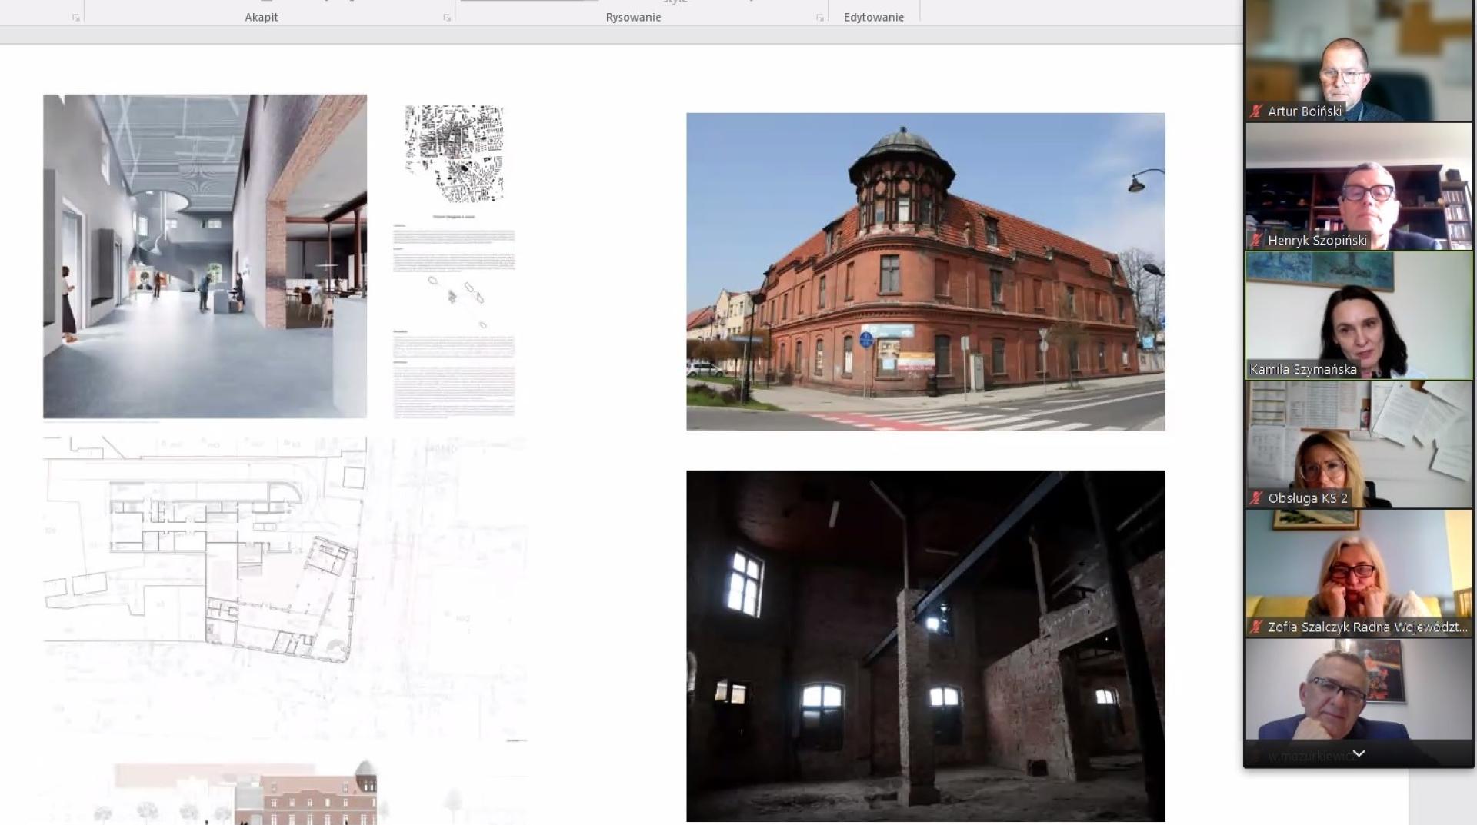Viewport: 1477px width, 825px height.
Task: Click Obsługa KS 2's muted microphone icon
Action: pos(1256,498)
